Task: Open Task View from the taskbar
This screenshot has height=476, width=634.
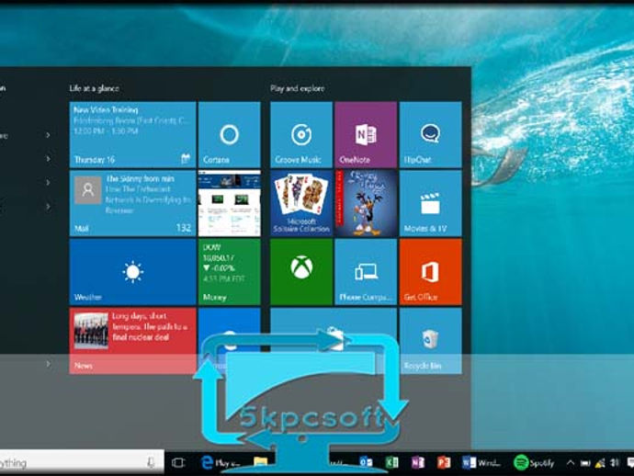Action: tap(178, 462)
